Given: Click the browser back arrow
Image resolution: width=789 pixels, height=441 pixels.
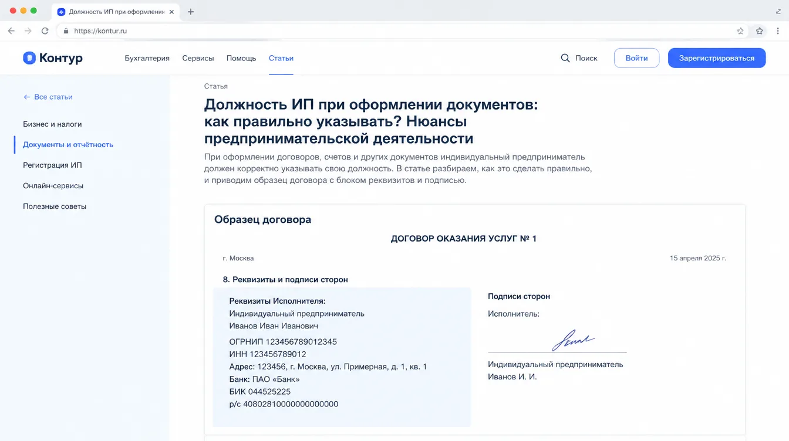Looking at the screenshot, I should pyautogui.click(x=11, y=31).
